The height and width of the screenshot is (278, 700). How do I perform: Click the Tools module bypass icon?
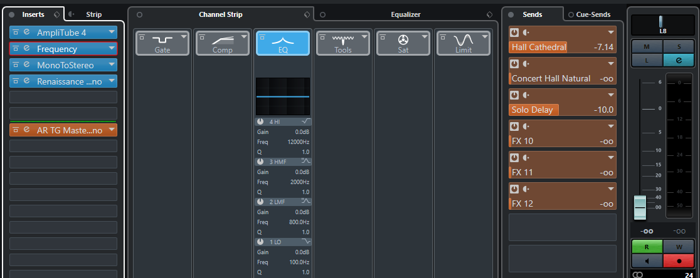[321, 36]
